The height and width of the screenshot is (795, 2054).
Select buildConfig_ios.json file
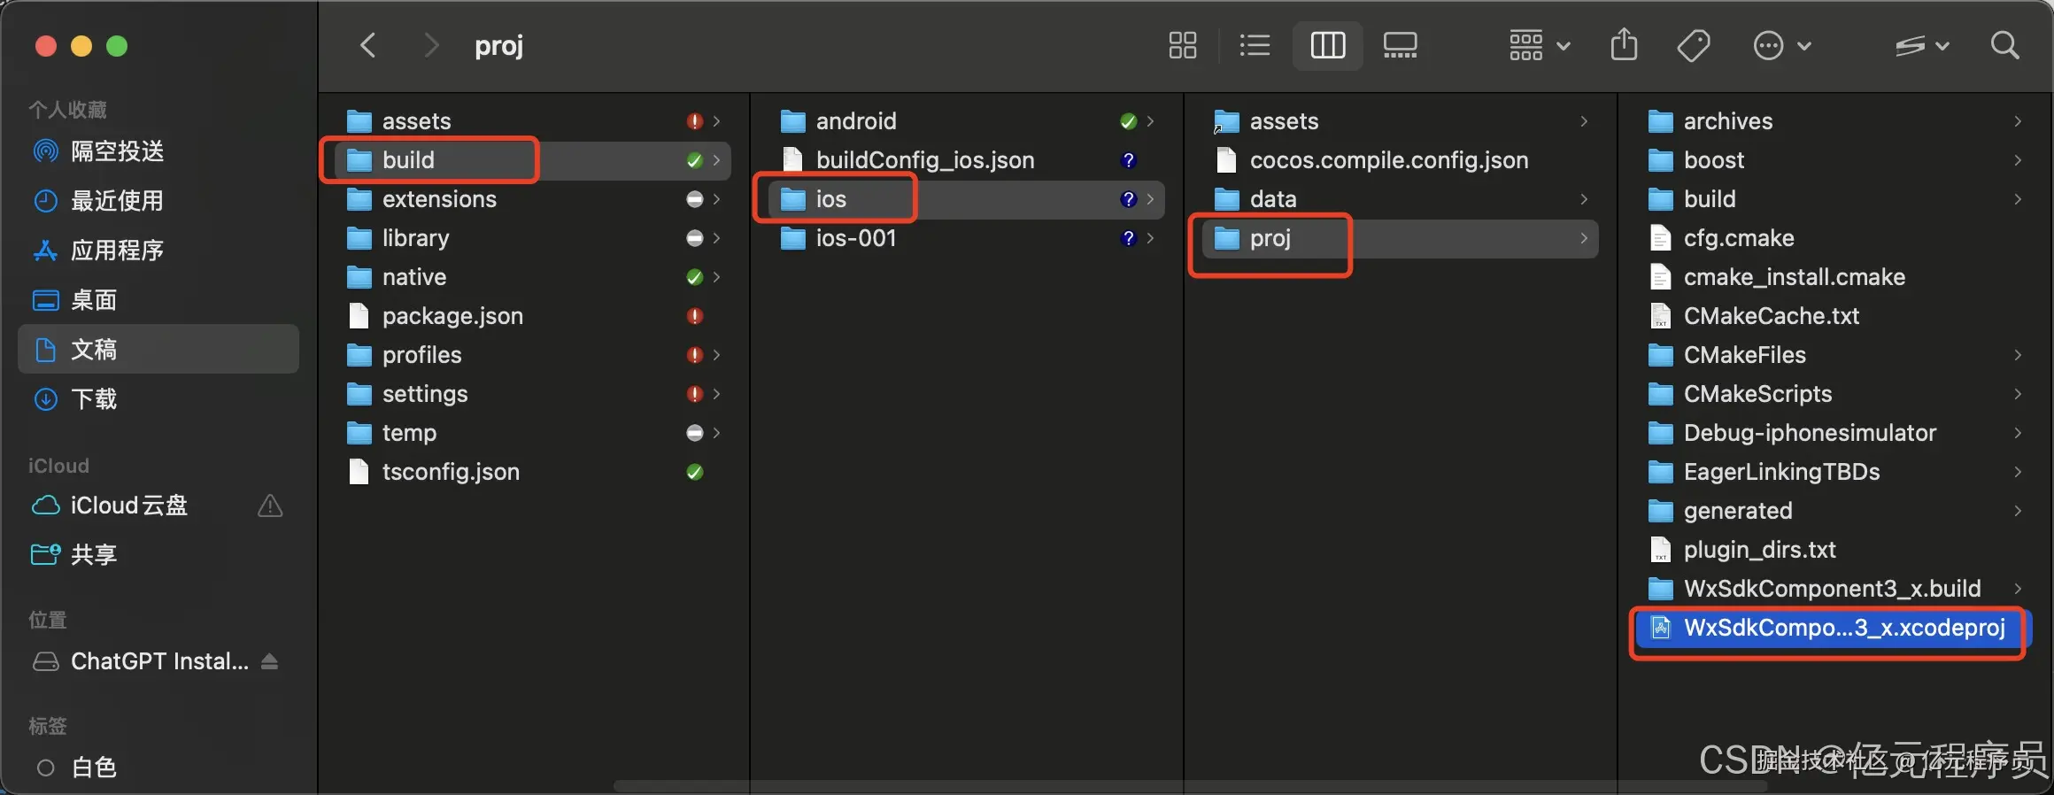point(965,160)
